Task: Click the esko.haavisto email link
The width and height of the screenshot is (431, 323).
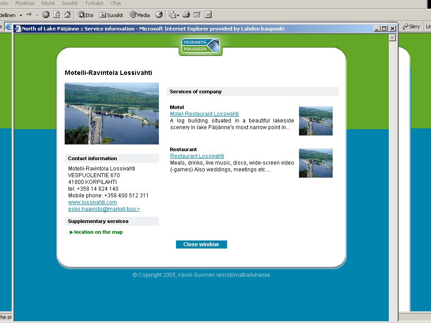Action: pos(104,209)
